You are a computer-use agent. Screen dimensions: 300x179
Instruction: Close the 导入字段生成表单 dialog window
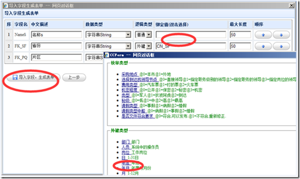coord(291,5)
